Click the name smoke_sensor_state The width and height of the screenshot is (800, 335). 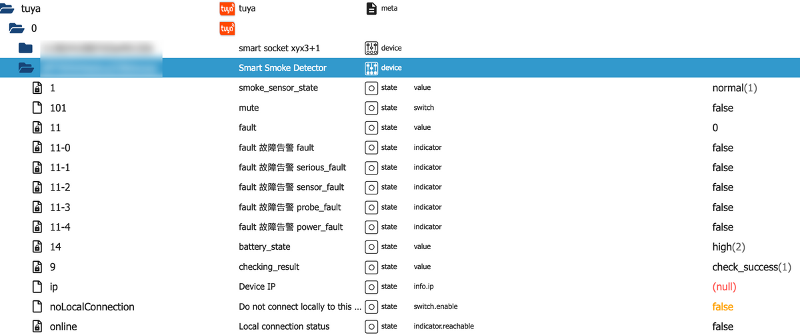278,88
